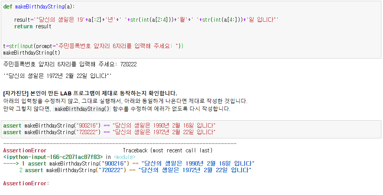This screenshot has height=195, width=383.
Task: Click the 'def makeBirthdayString(a):' line
Action: coord(39,7)
